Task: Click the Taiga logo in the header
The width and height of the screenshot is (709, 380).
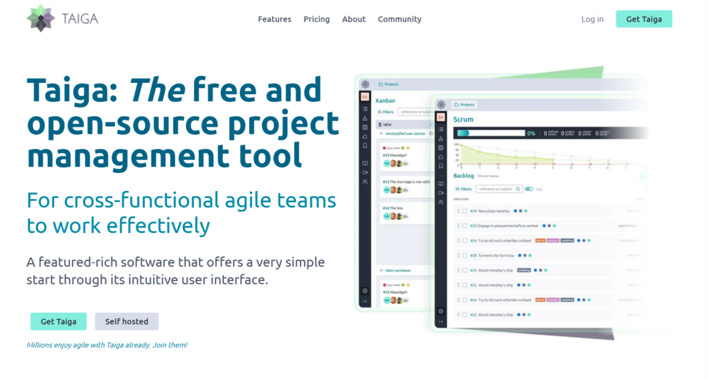Action: (62, 19)
